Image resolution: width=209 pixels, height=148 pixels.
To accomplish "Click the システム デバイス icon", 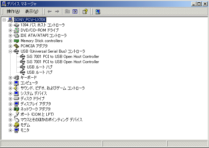I will (x=16, y=93).
